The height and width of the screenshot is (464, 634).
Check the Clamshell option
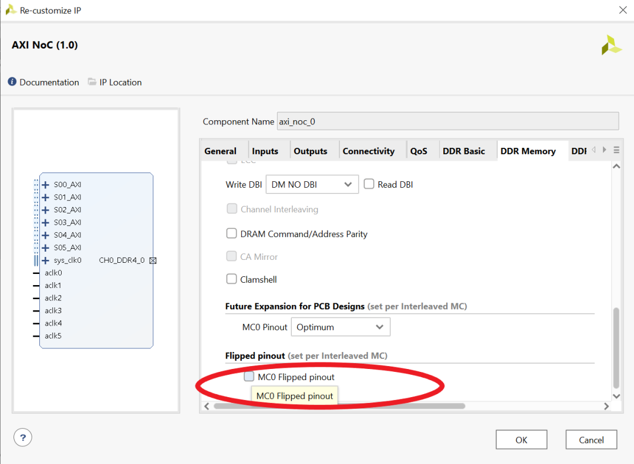pos(231,279)
